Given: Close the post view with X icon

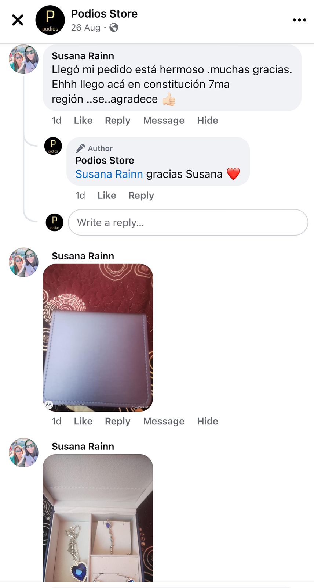Looking at the screenshot, I should tap(18, 20).
